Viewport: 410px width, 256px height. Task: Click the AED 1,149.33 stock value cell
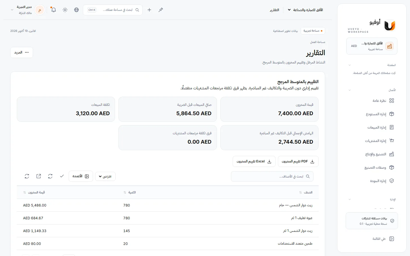[x=35, y=231]
